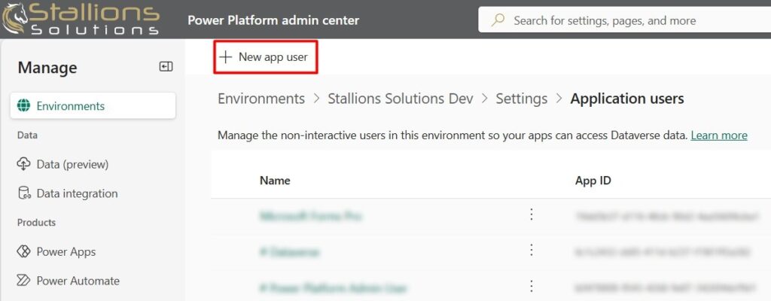Open Data (preview) in the sidebar
The width and height of the screenshot is (771, 301).
tap(72, 164)
